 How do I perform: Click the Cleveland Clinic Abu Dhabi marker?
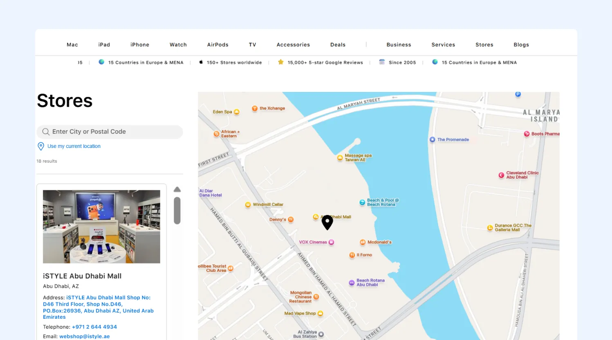pyautogui.click(x=501, y=175)
